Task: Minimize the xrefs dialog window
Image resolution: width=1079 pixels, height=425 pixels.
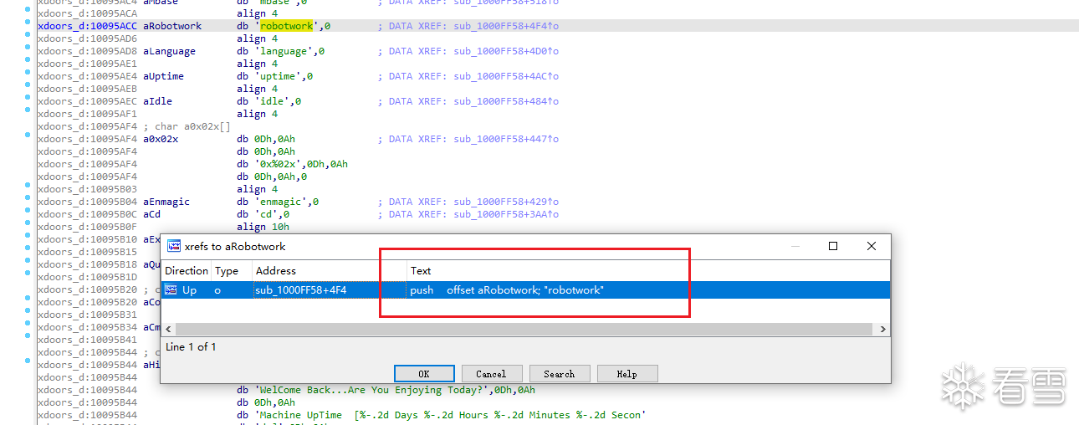Action: pos(795,246)
